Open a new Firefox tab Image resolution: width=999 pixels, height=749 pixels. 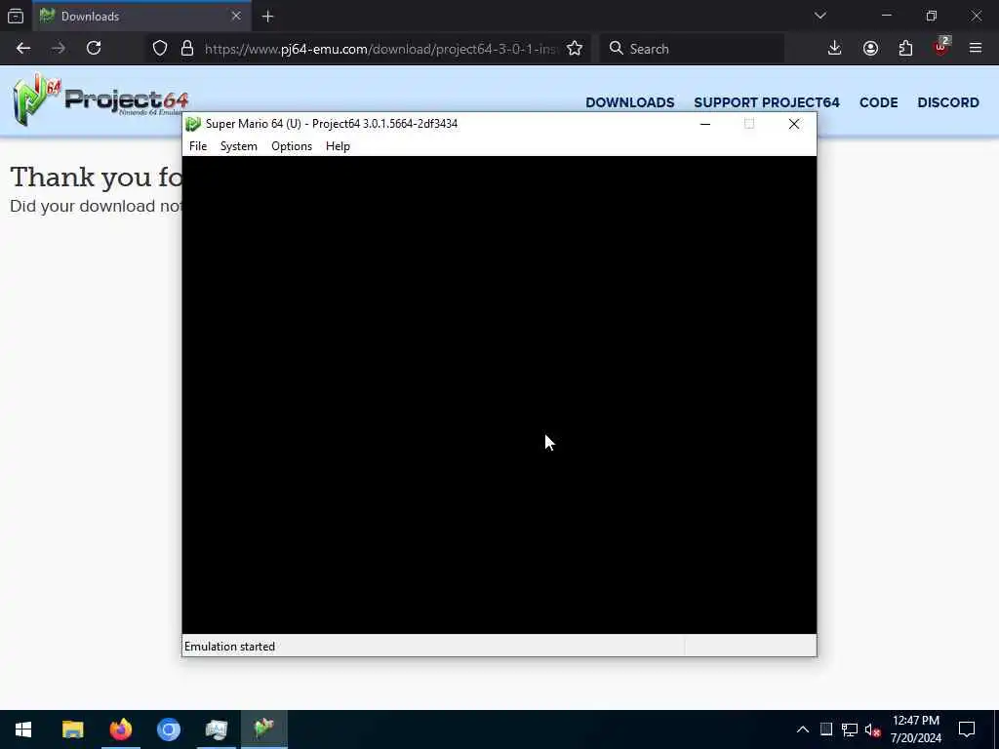point(267,16)
